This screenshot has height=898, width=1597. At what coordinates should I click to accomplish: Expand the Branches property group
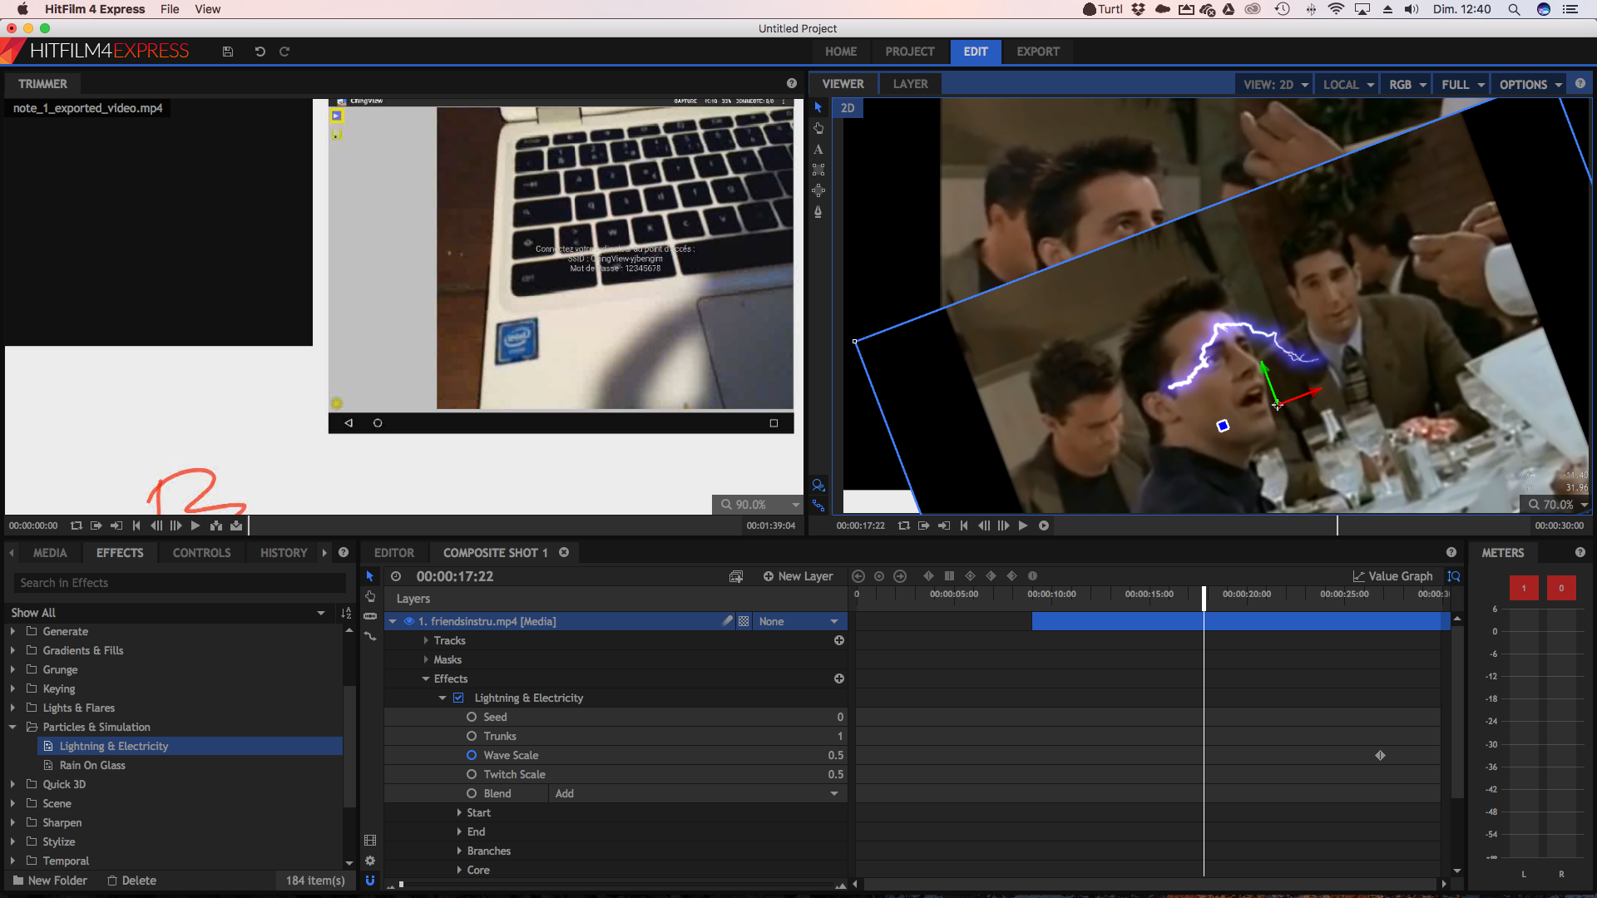point(459,851)
